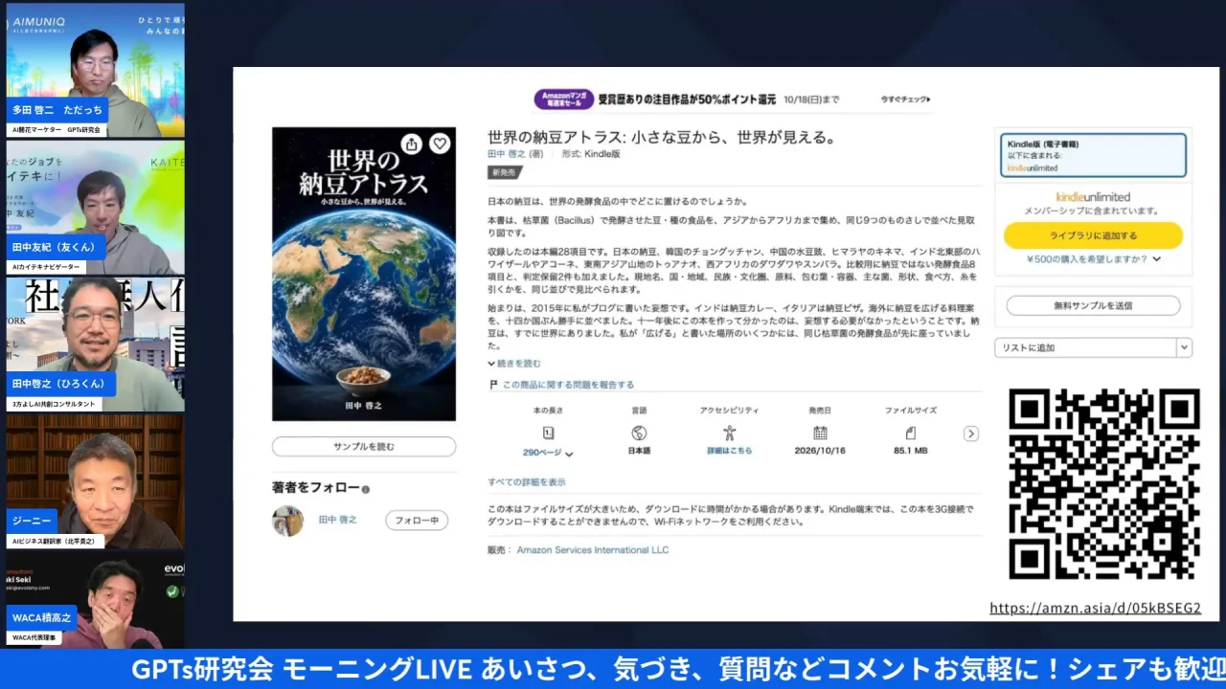Click the 無料サンプルを送信 button

pos(1093,305)
